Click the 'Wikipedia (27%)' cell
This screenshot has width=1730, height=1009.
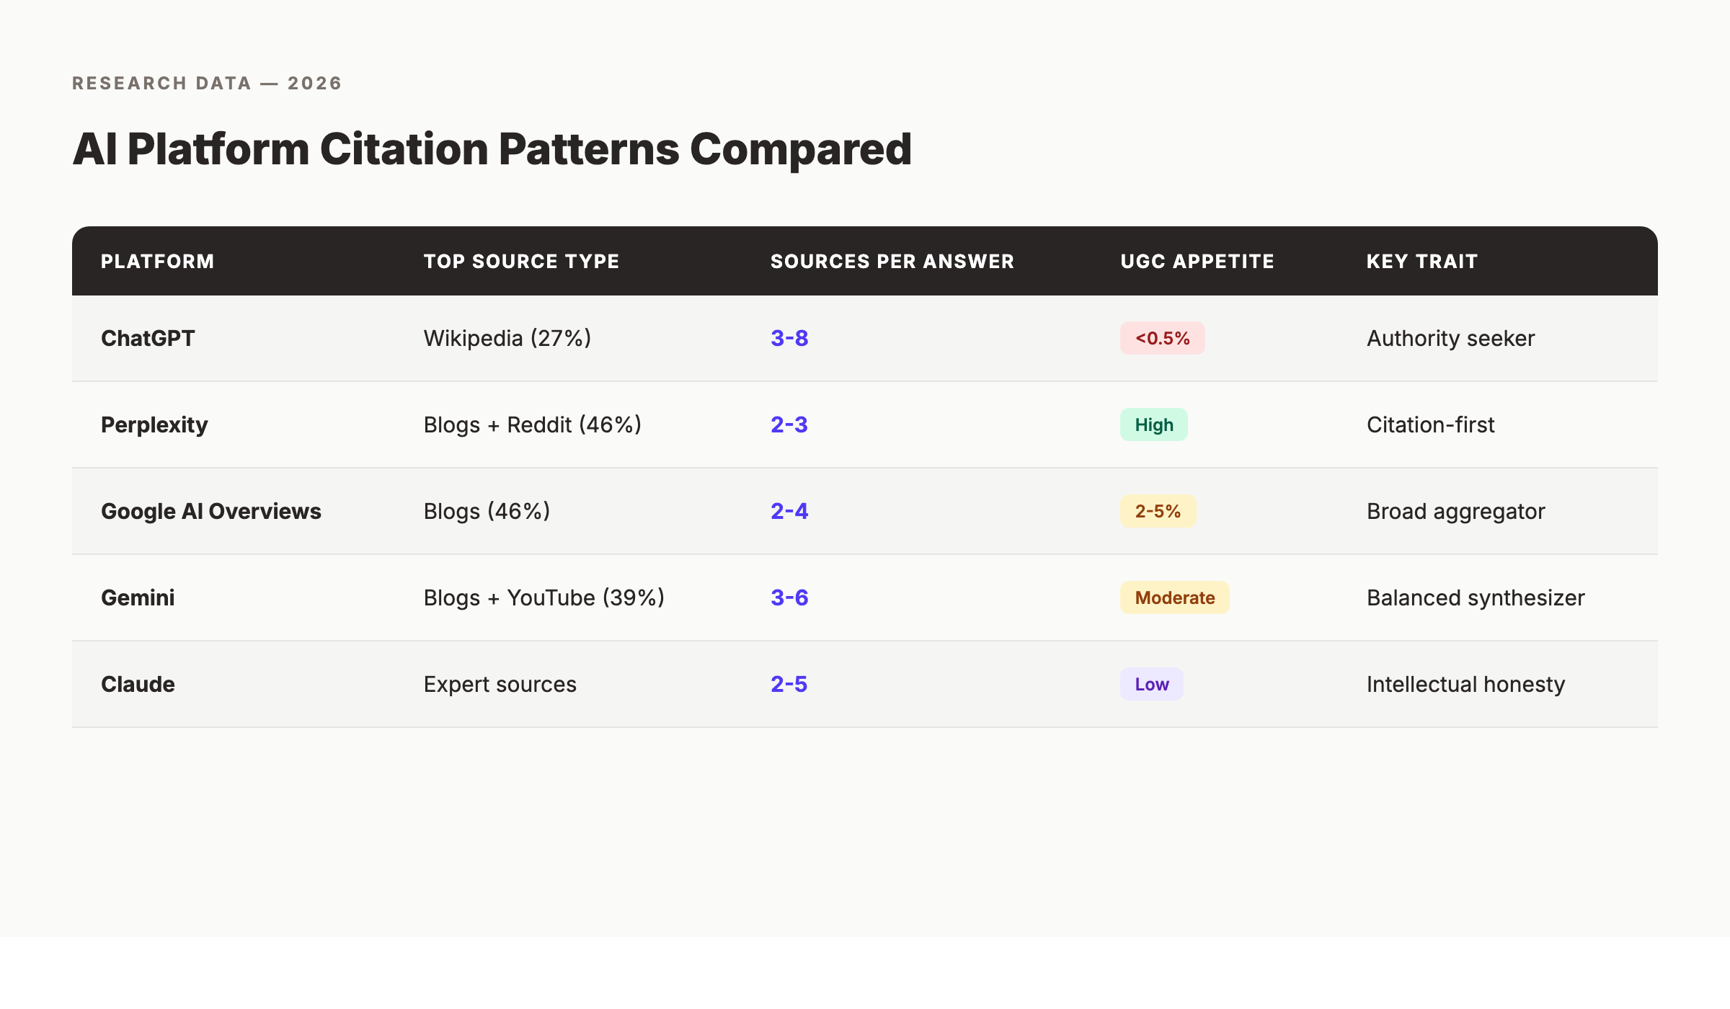pos(507,338)
